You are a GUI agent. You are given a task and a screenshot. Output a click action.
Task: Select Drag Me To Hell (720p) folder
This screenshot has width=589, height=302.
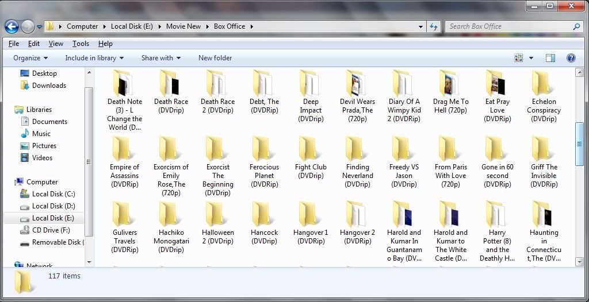click(x=451, y=92)
